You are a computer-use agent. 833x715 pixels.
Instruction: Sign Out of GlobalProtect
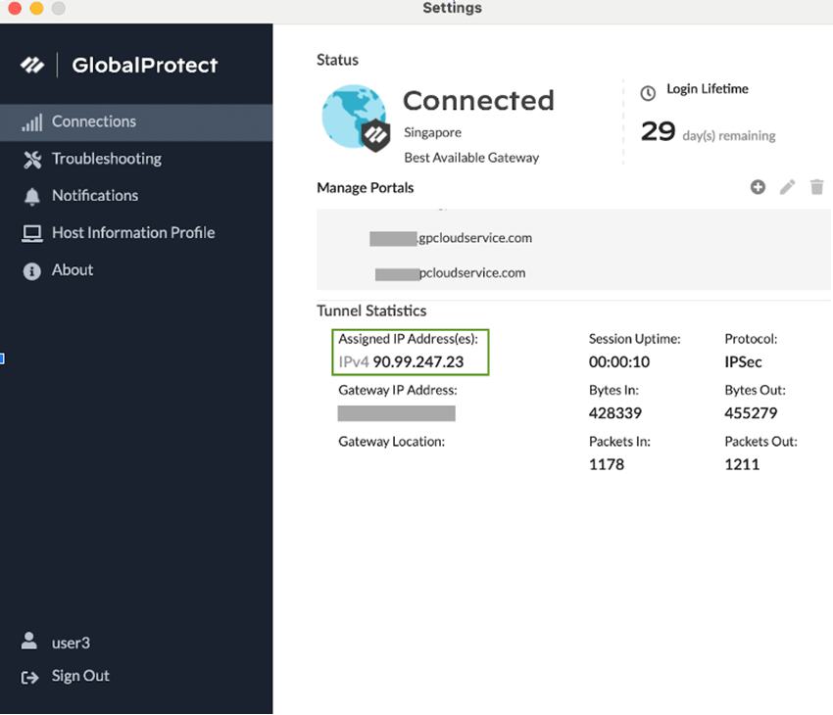[80, 676]
